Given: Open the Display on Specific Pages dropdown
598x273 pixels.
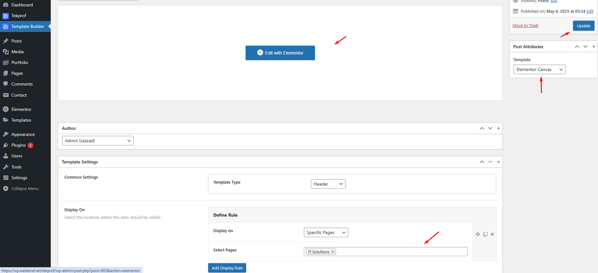Looking at the screenshot, I should (326, 233).
